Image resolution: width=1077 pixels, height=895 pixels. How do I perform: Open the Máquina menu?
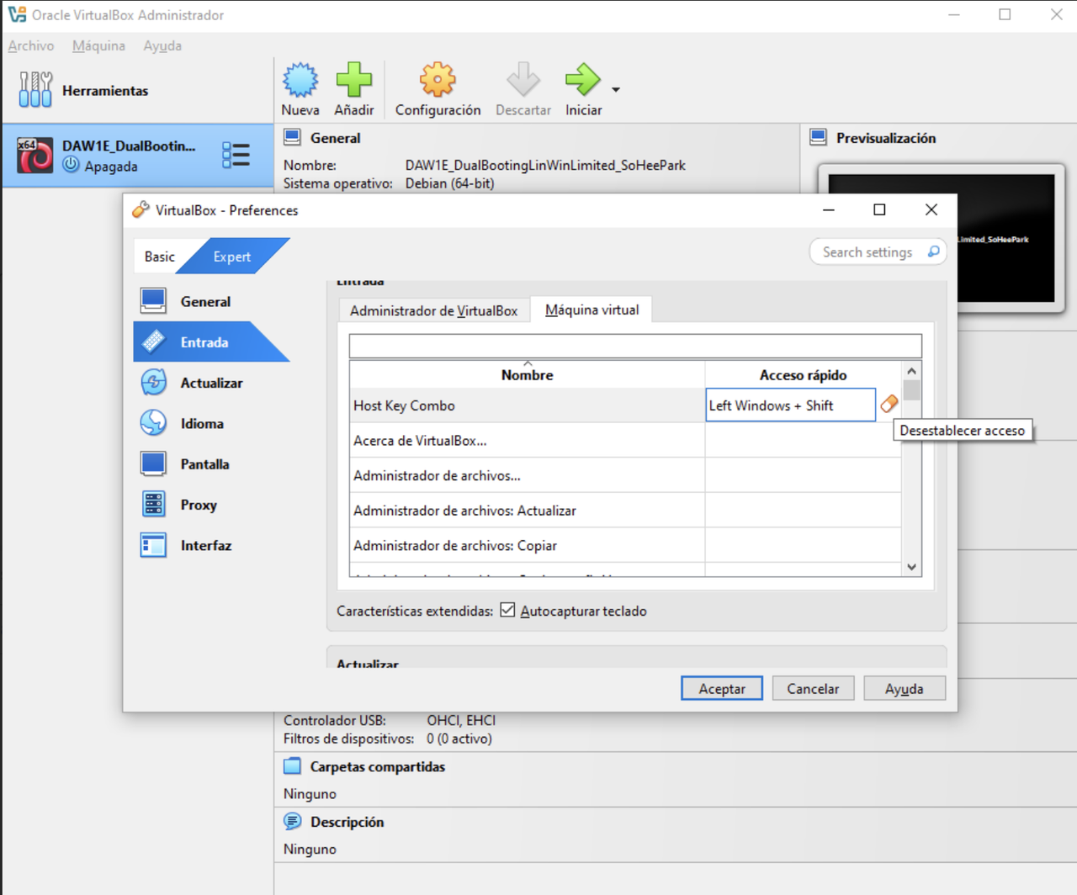(98, 45)
